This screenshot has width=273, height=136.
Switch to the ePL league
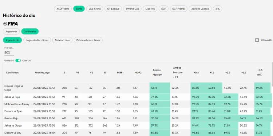[x=217, y=9]
